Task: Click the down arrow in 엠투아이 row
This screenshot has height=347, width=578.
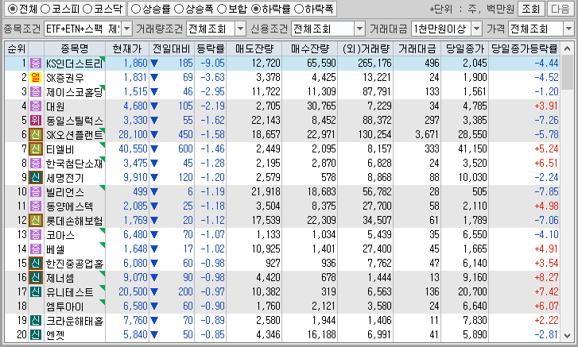Action: click(154, 307)
